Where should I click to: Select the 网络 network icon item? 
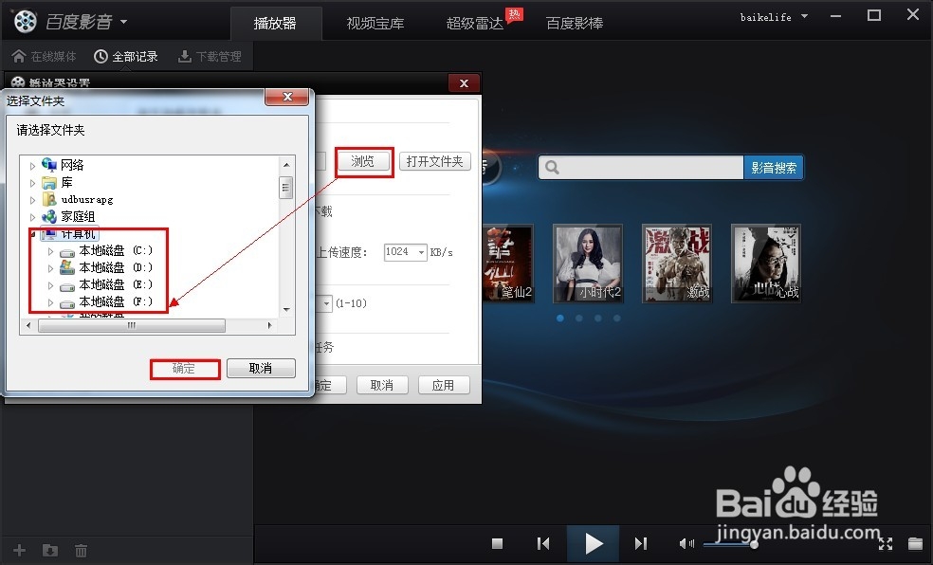pyautogui.click(x=63, y=165)
